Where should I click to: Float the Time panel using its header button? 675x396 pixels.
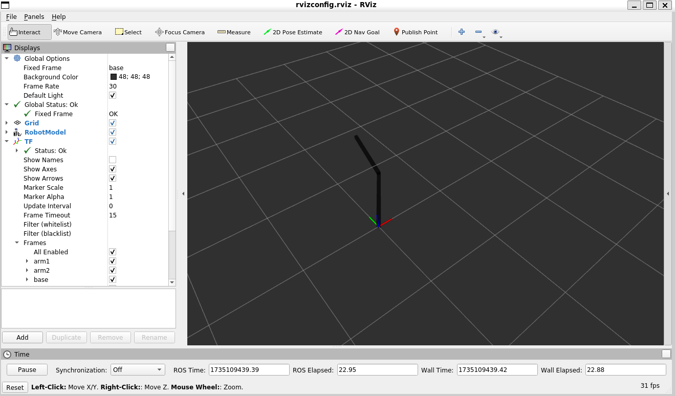(666, 354)
